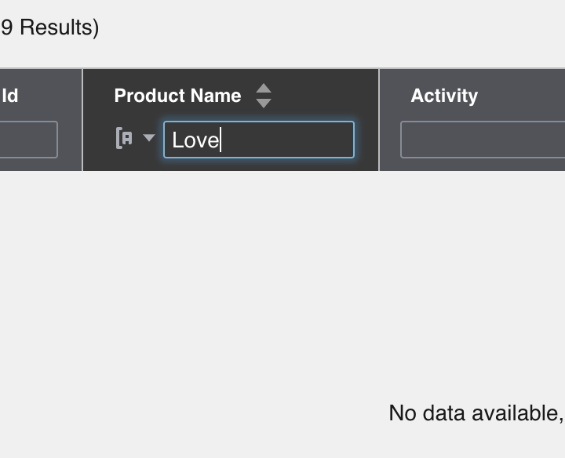Click blank header space right of sort arrows
The width and height of the screenshot is (565, 458).
pos(322,96)
